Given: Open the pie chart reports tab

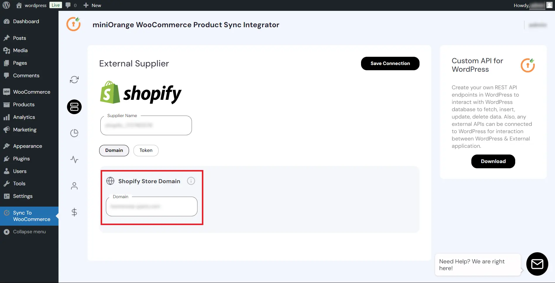Looking at the screenshot, I should click(74, 133).
